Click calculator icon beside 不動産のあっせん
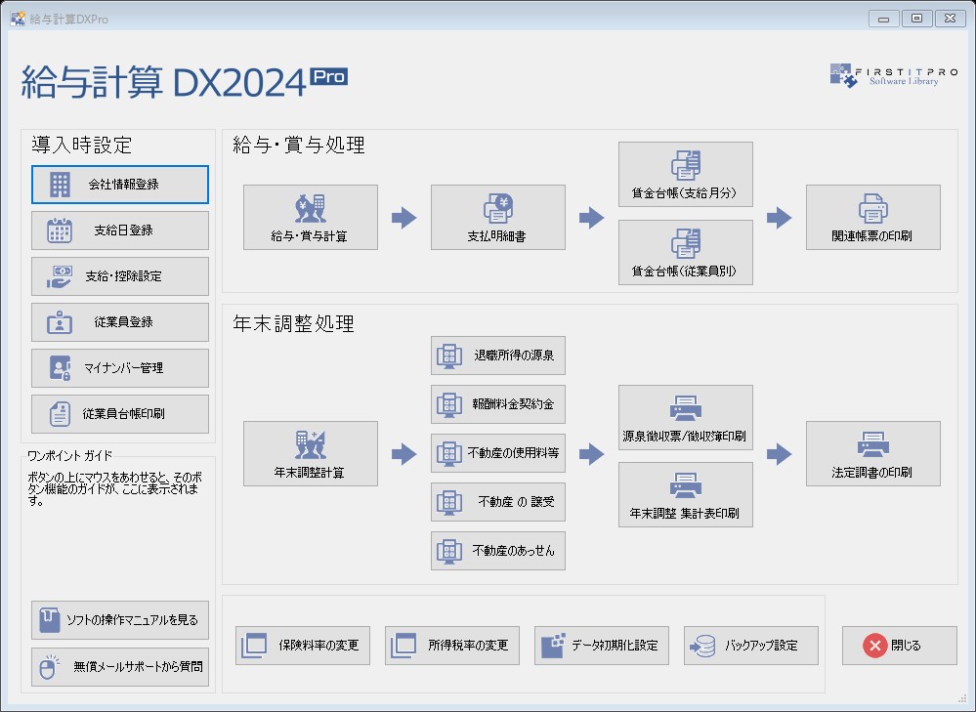 (x=448, y=552)
